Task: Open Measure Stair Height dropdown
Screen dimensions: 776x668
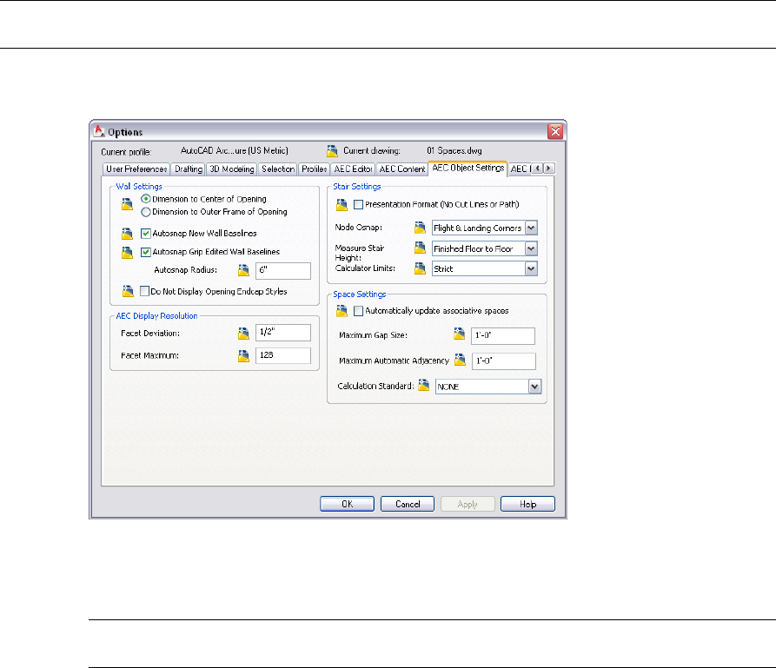Action: pyautogui.click(x=531, y=248)
